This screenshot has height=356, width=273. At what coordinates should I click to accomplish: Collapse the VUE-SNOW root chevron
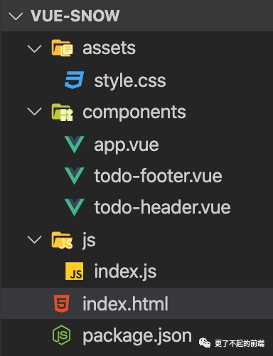coord(16,16)
